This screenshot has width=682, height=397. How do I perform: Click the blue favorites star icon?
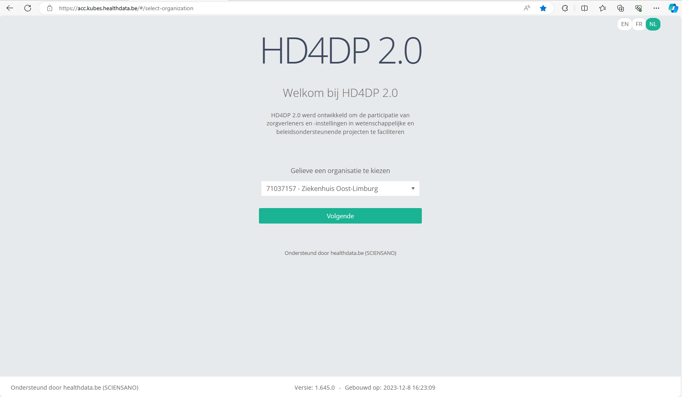543,8
